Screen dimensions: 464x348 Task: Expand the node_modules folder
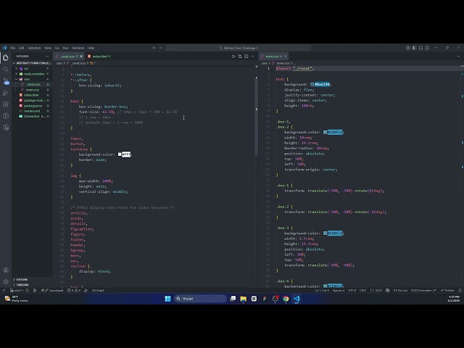coord(32,74)
